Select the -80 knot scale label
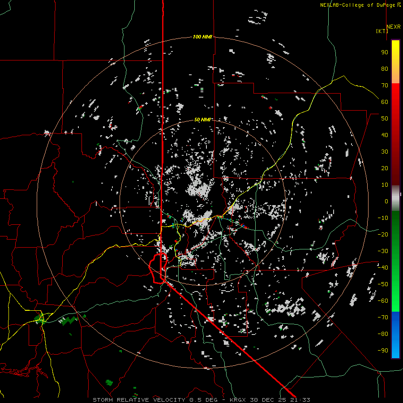The image size is (403, 403). coord(383,334)
